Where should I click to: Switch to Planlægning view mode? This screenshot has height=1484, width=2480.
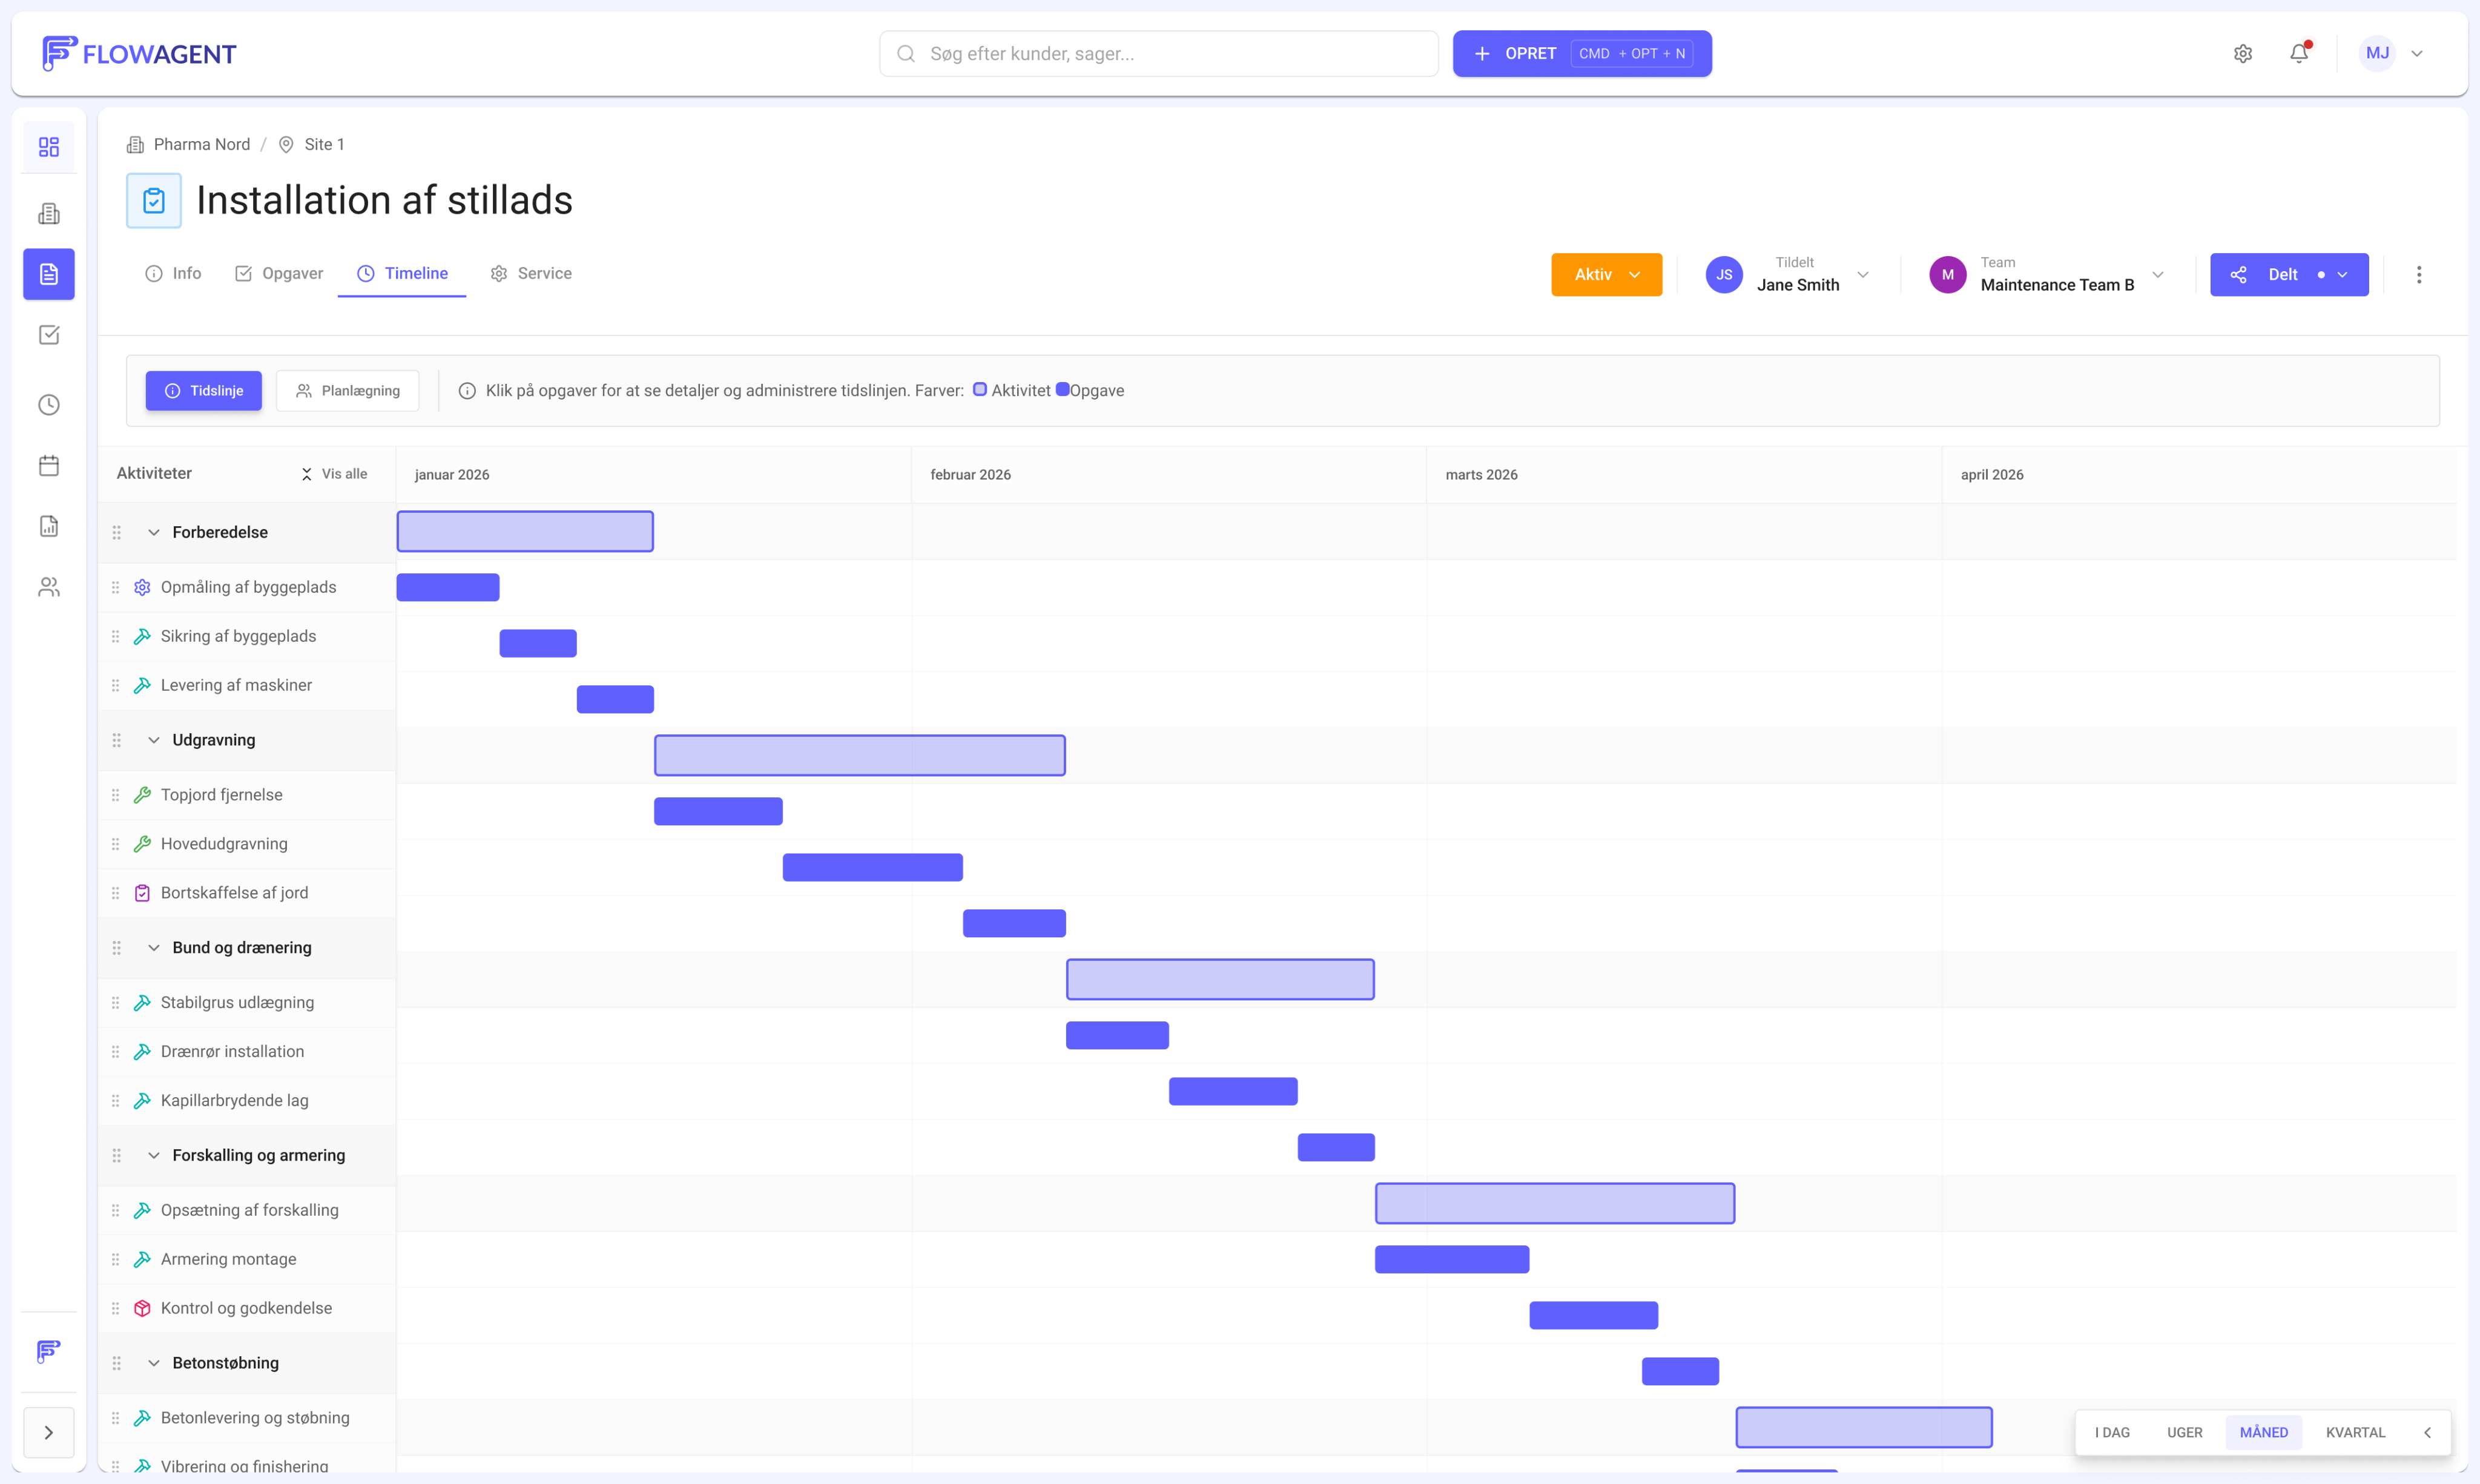coord(347,390)
